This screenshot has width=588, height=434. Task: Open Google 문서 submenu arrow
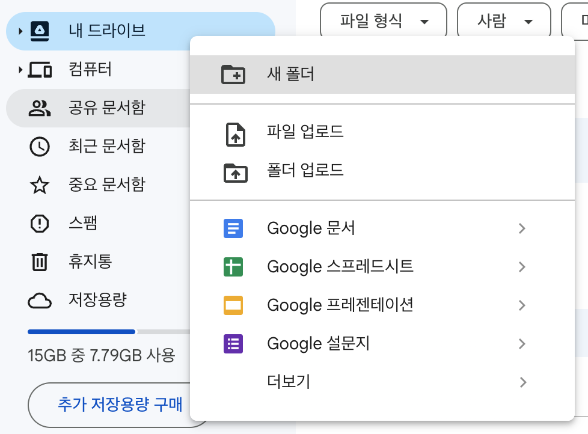(522, 228)
